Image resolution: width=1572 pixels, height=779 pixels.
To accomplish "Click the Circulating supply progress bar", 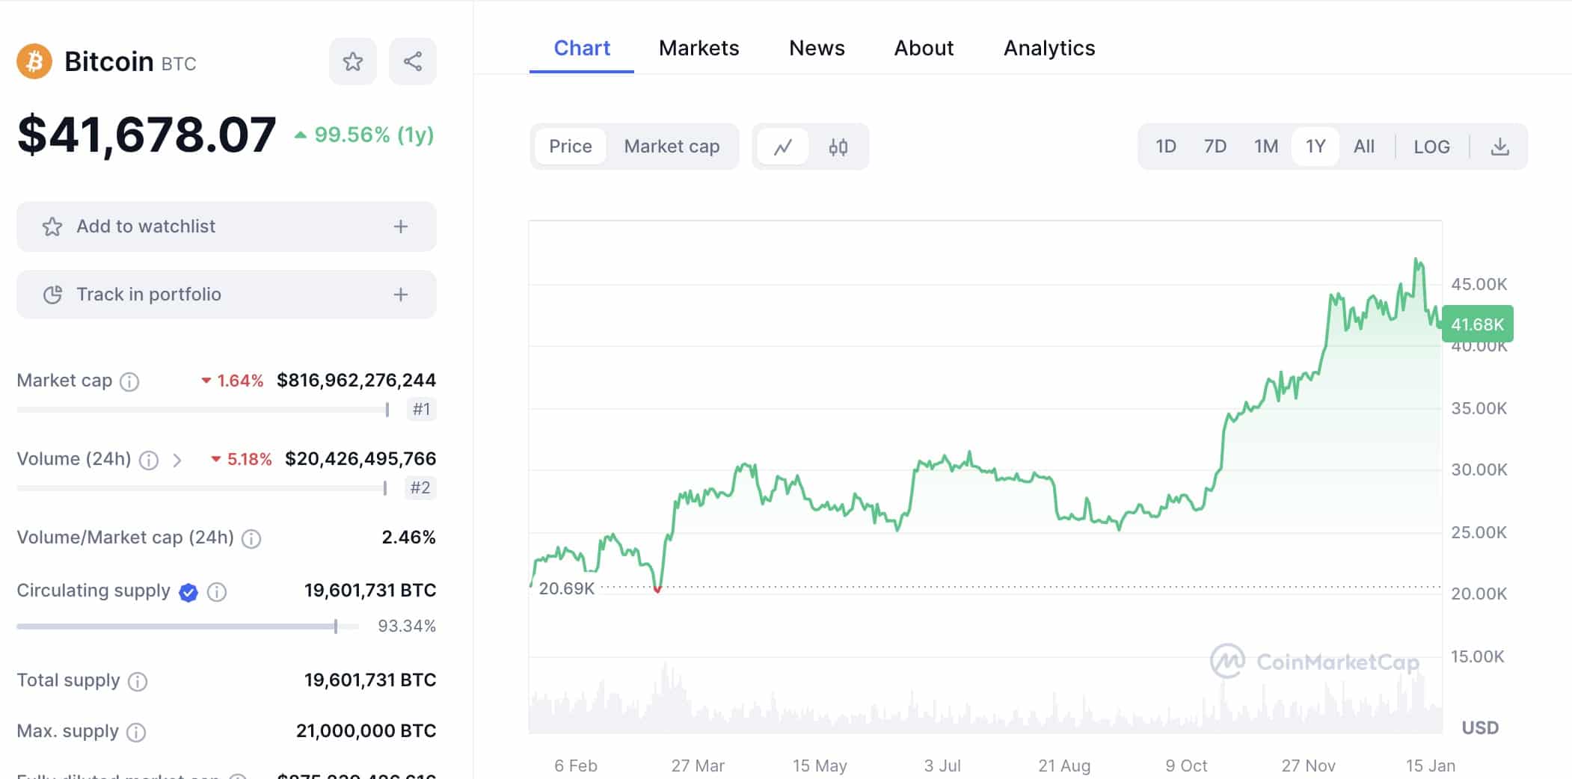I will [x=188, y=626].
